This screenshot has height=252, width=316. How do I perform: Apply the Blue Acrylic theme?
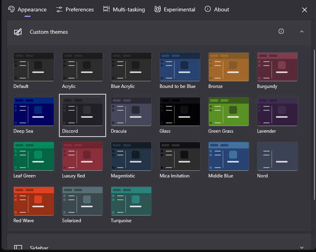(131, 67)
